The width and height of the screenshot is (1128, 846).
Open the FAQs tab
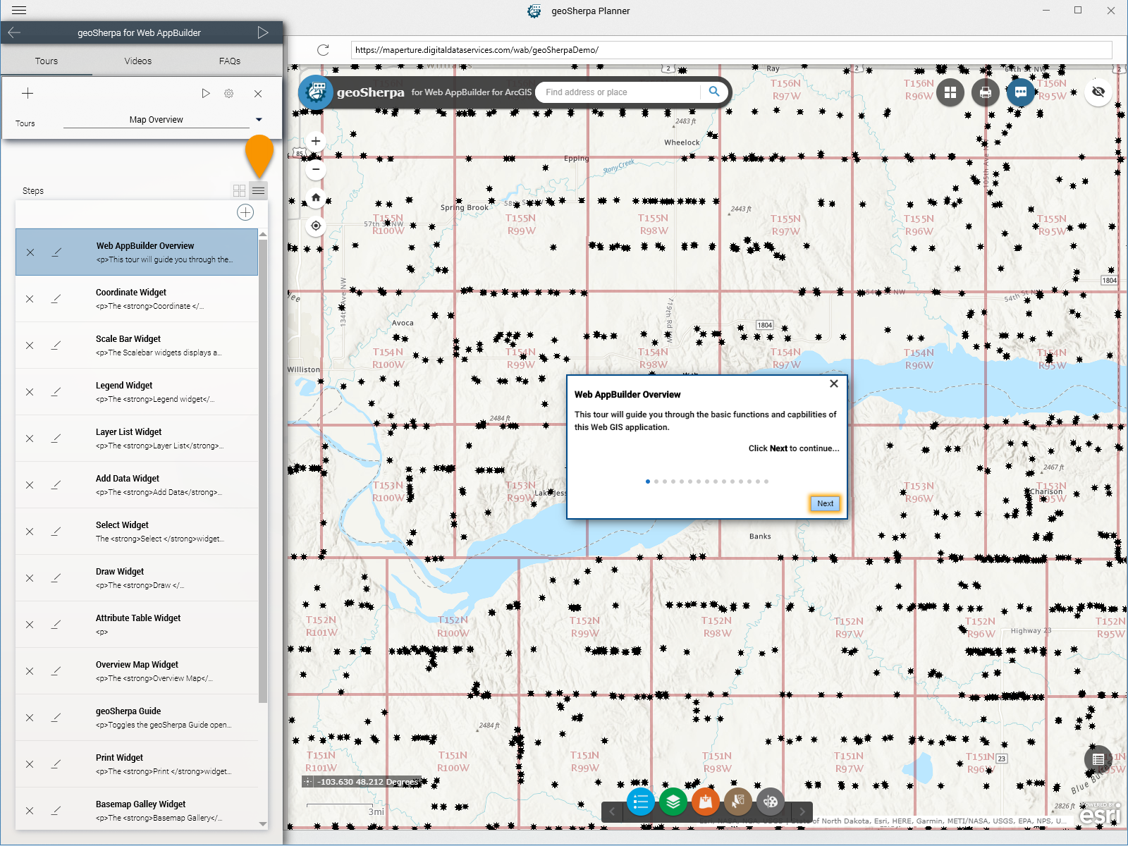click(x=230, y=61)
